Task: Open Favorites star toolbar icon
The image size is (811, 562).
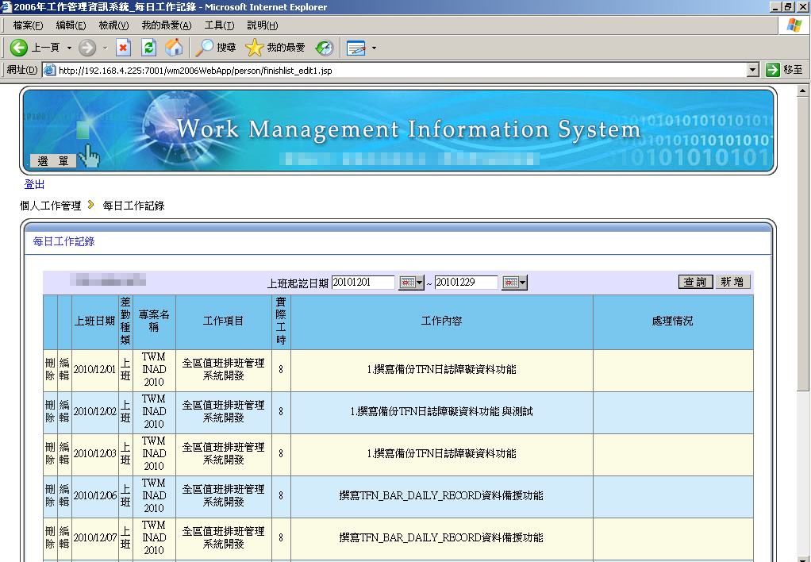Action: click(x=255, y=48)
